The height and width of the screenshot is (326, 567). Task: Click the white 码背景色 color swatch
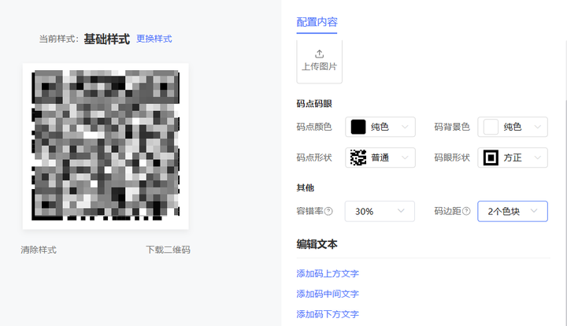[x=491, y=127]
